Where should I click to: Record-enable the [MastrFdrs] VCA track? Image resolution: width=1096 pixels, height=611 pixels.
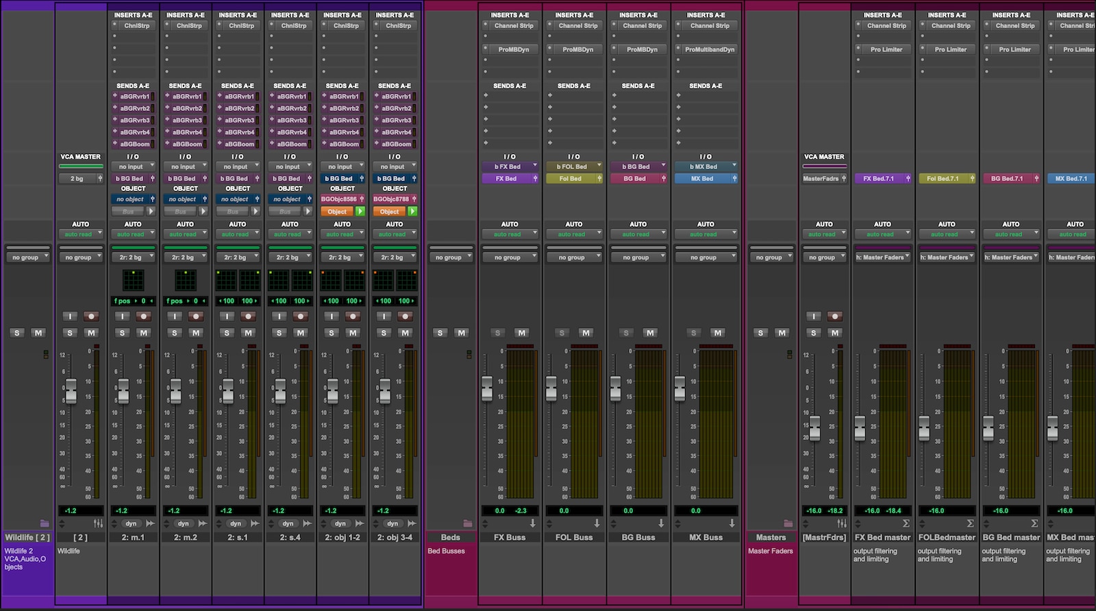pyautogui.click(x=834, y=316)
